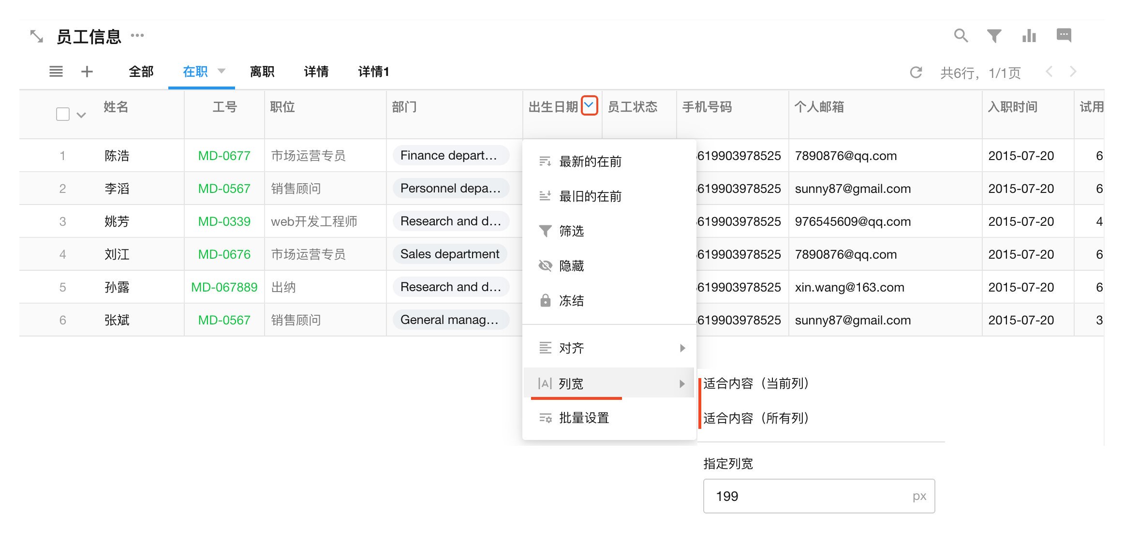Click the expand arrows icon beside 员工信息

pyautogui.click(x=37, y=36)
